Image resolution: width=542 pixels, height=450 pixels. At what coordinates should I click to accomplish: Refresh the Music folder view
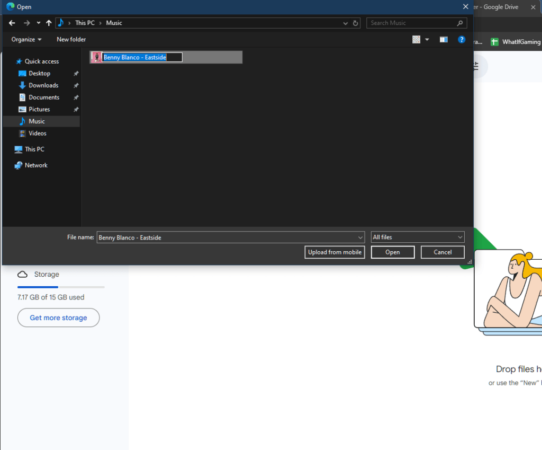[x=355, y=23]
